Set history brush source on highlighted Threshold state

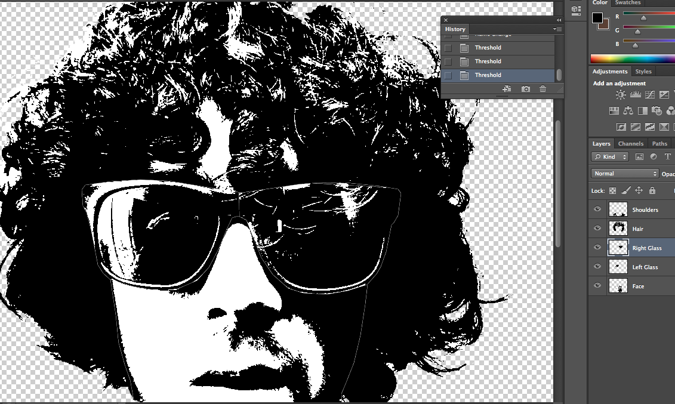point(448,75)
